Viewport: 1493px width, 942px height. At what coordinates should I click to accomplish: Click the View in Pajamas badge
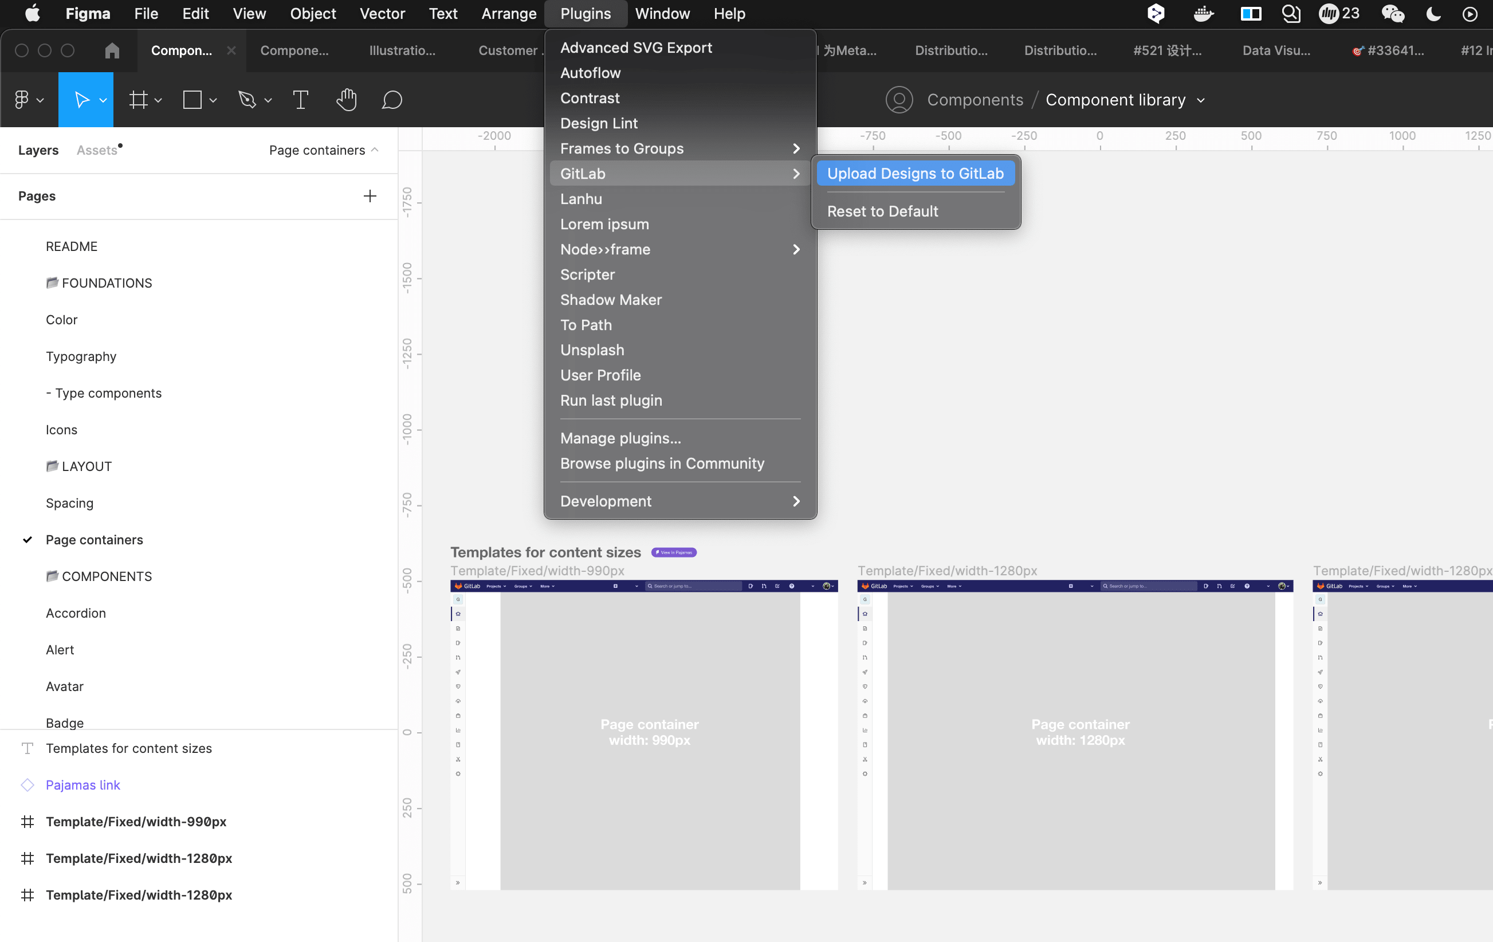click(674, 552)
